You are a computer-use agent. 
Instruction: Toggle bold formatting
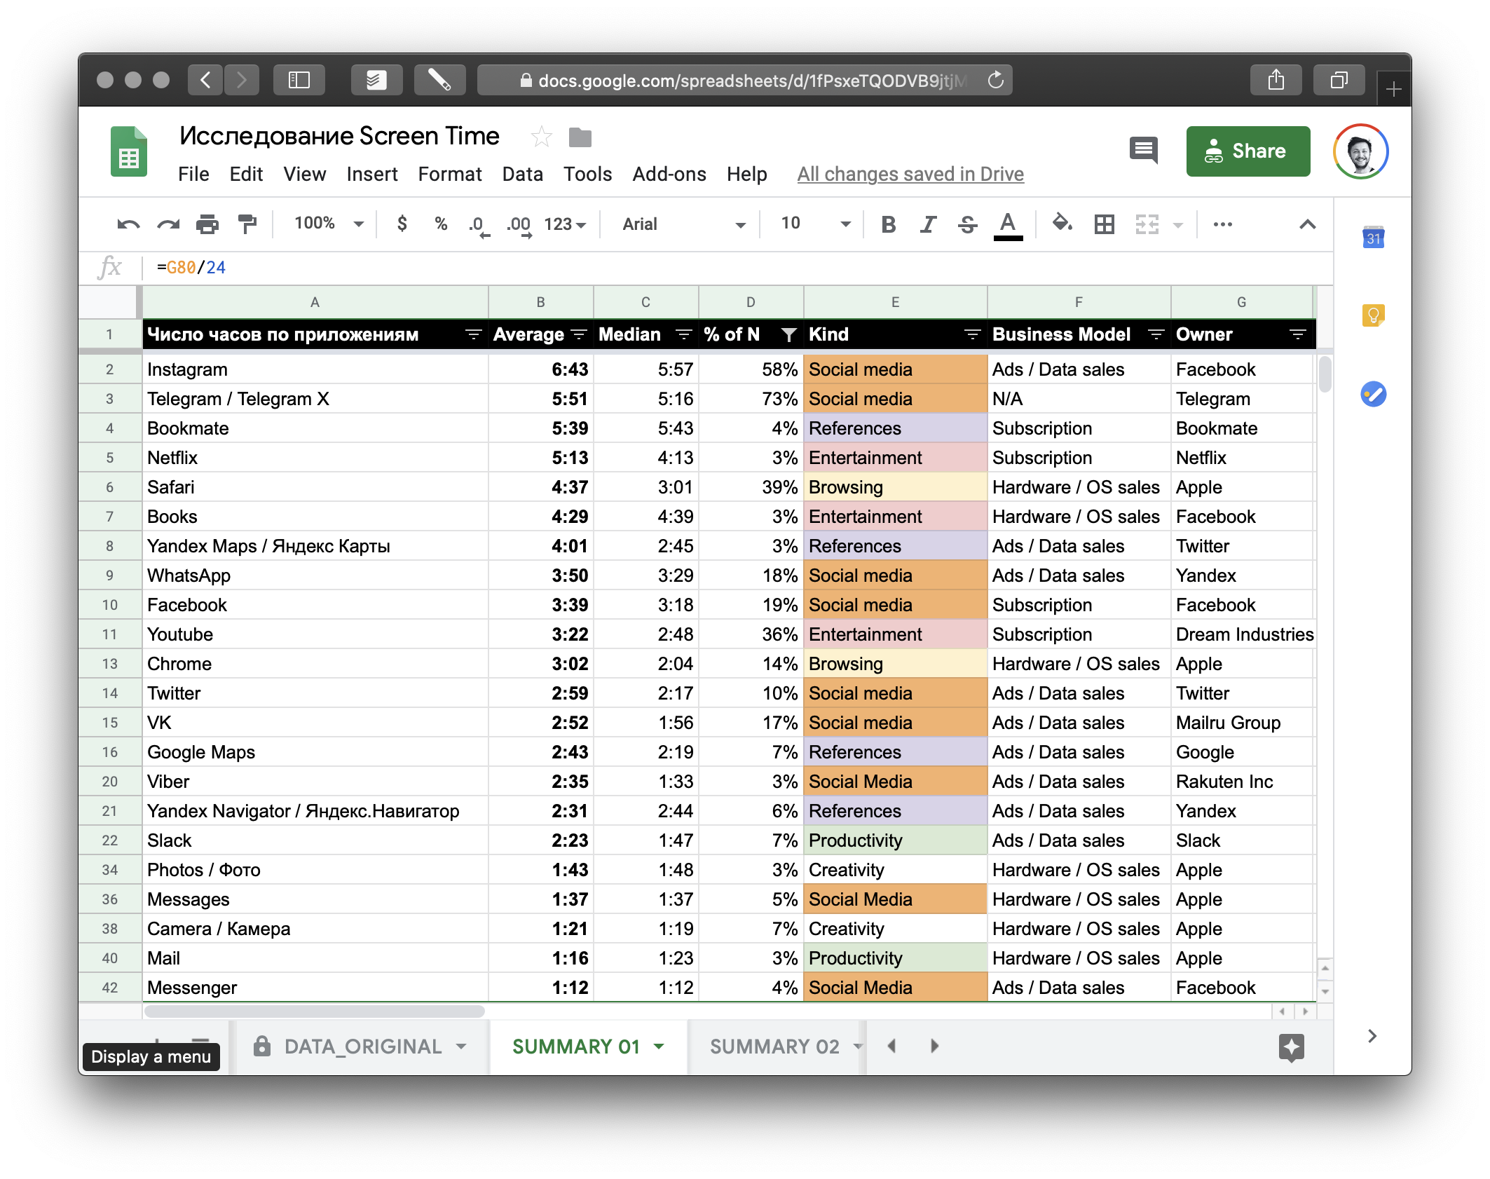[x=888, y=224]
